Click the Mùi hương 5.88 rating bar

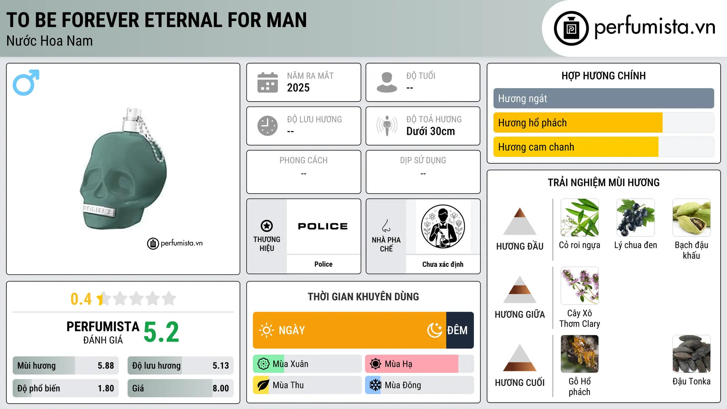66,366
